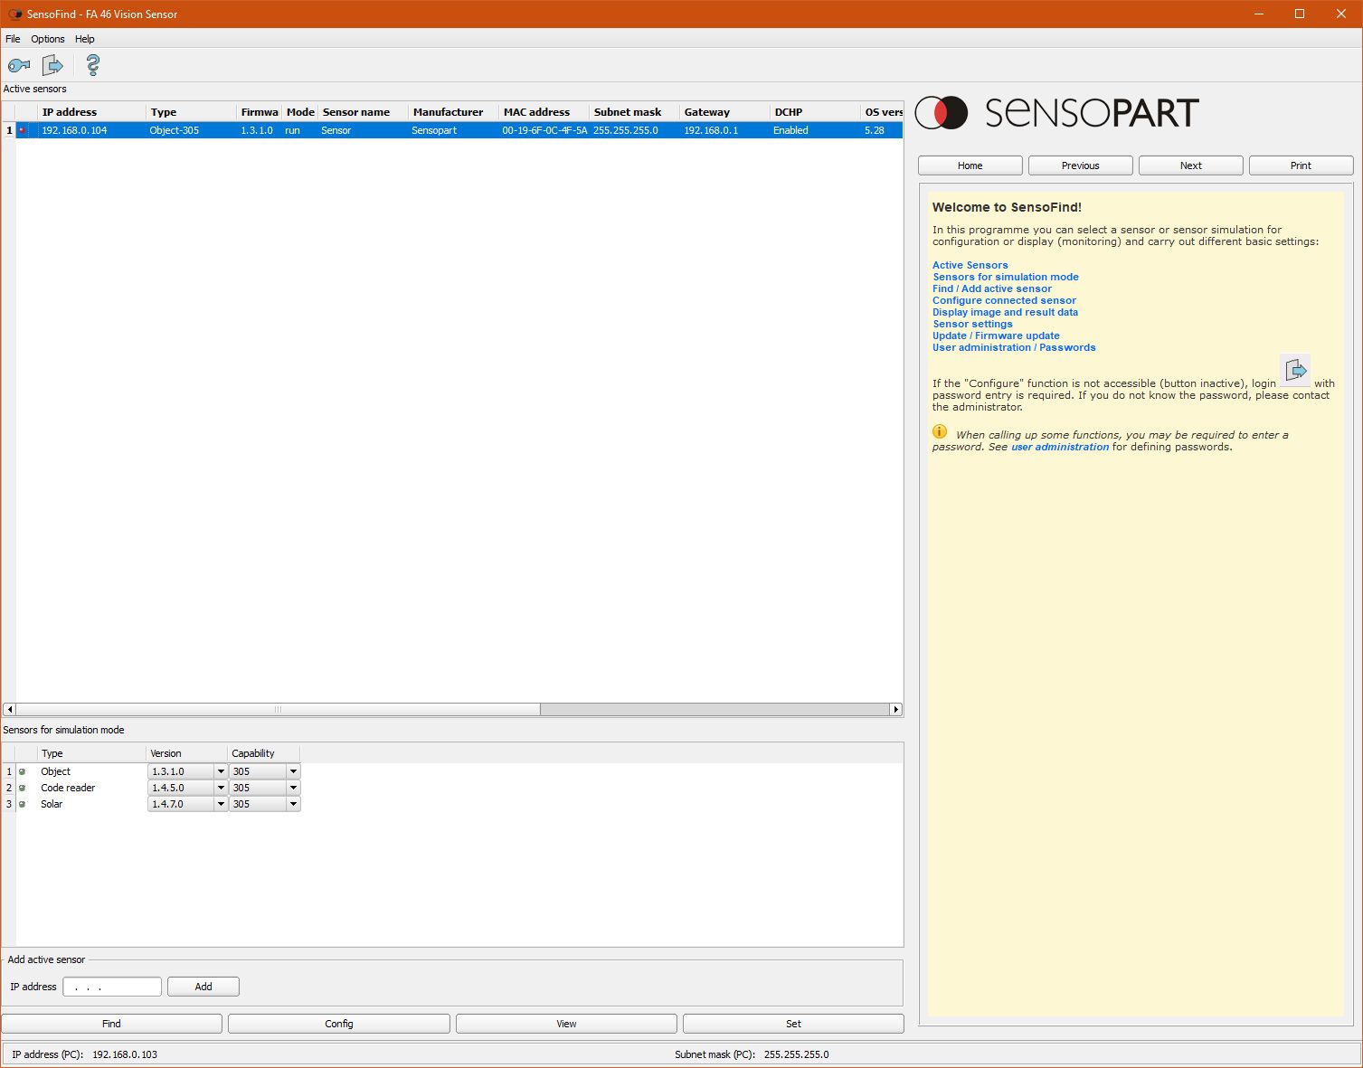Open Capability dropdown for Code reader

(x=293, y=788)
